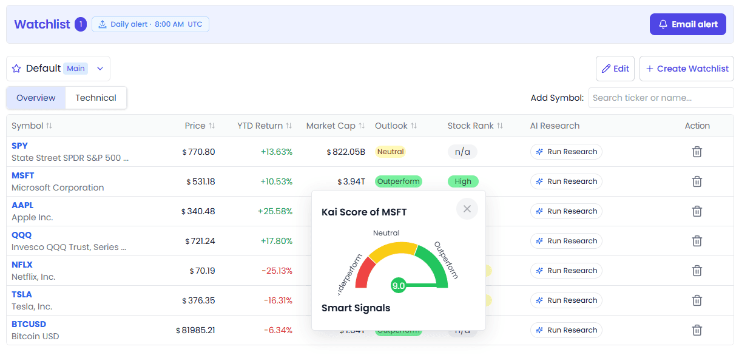Image resolution: width=739 pixels, height=355 pixels.
Task: Create a new watchlist
Action: [687, 69]
